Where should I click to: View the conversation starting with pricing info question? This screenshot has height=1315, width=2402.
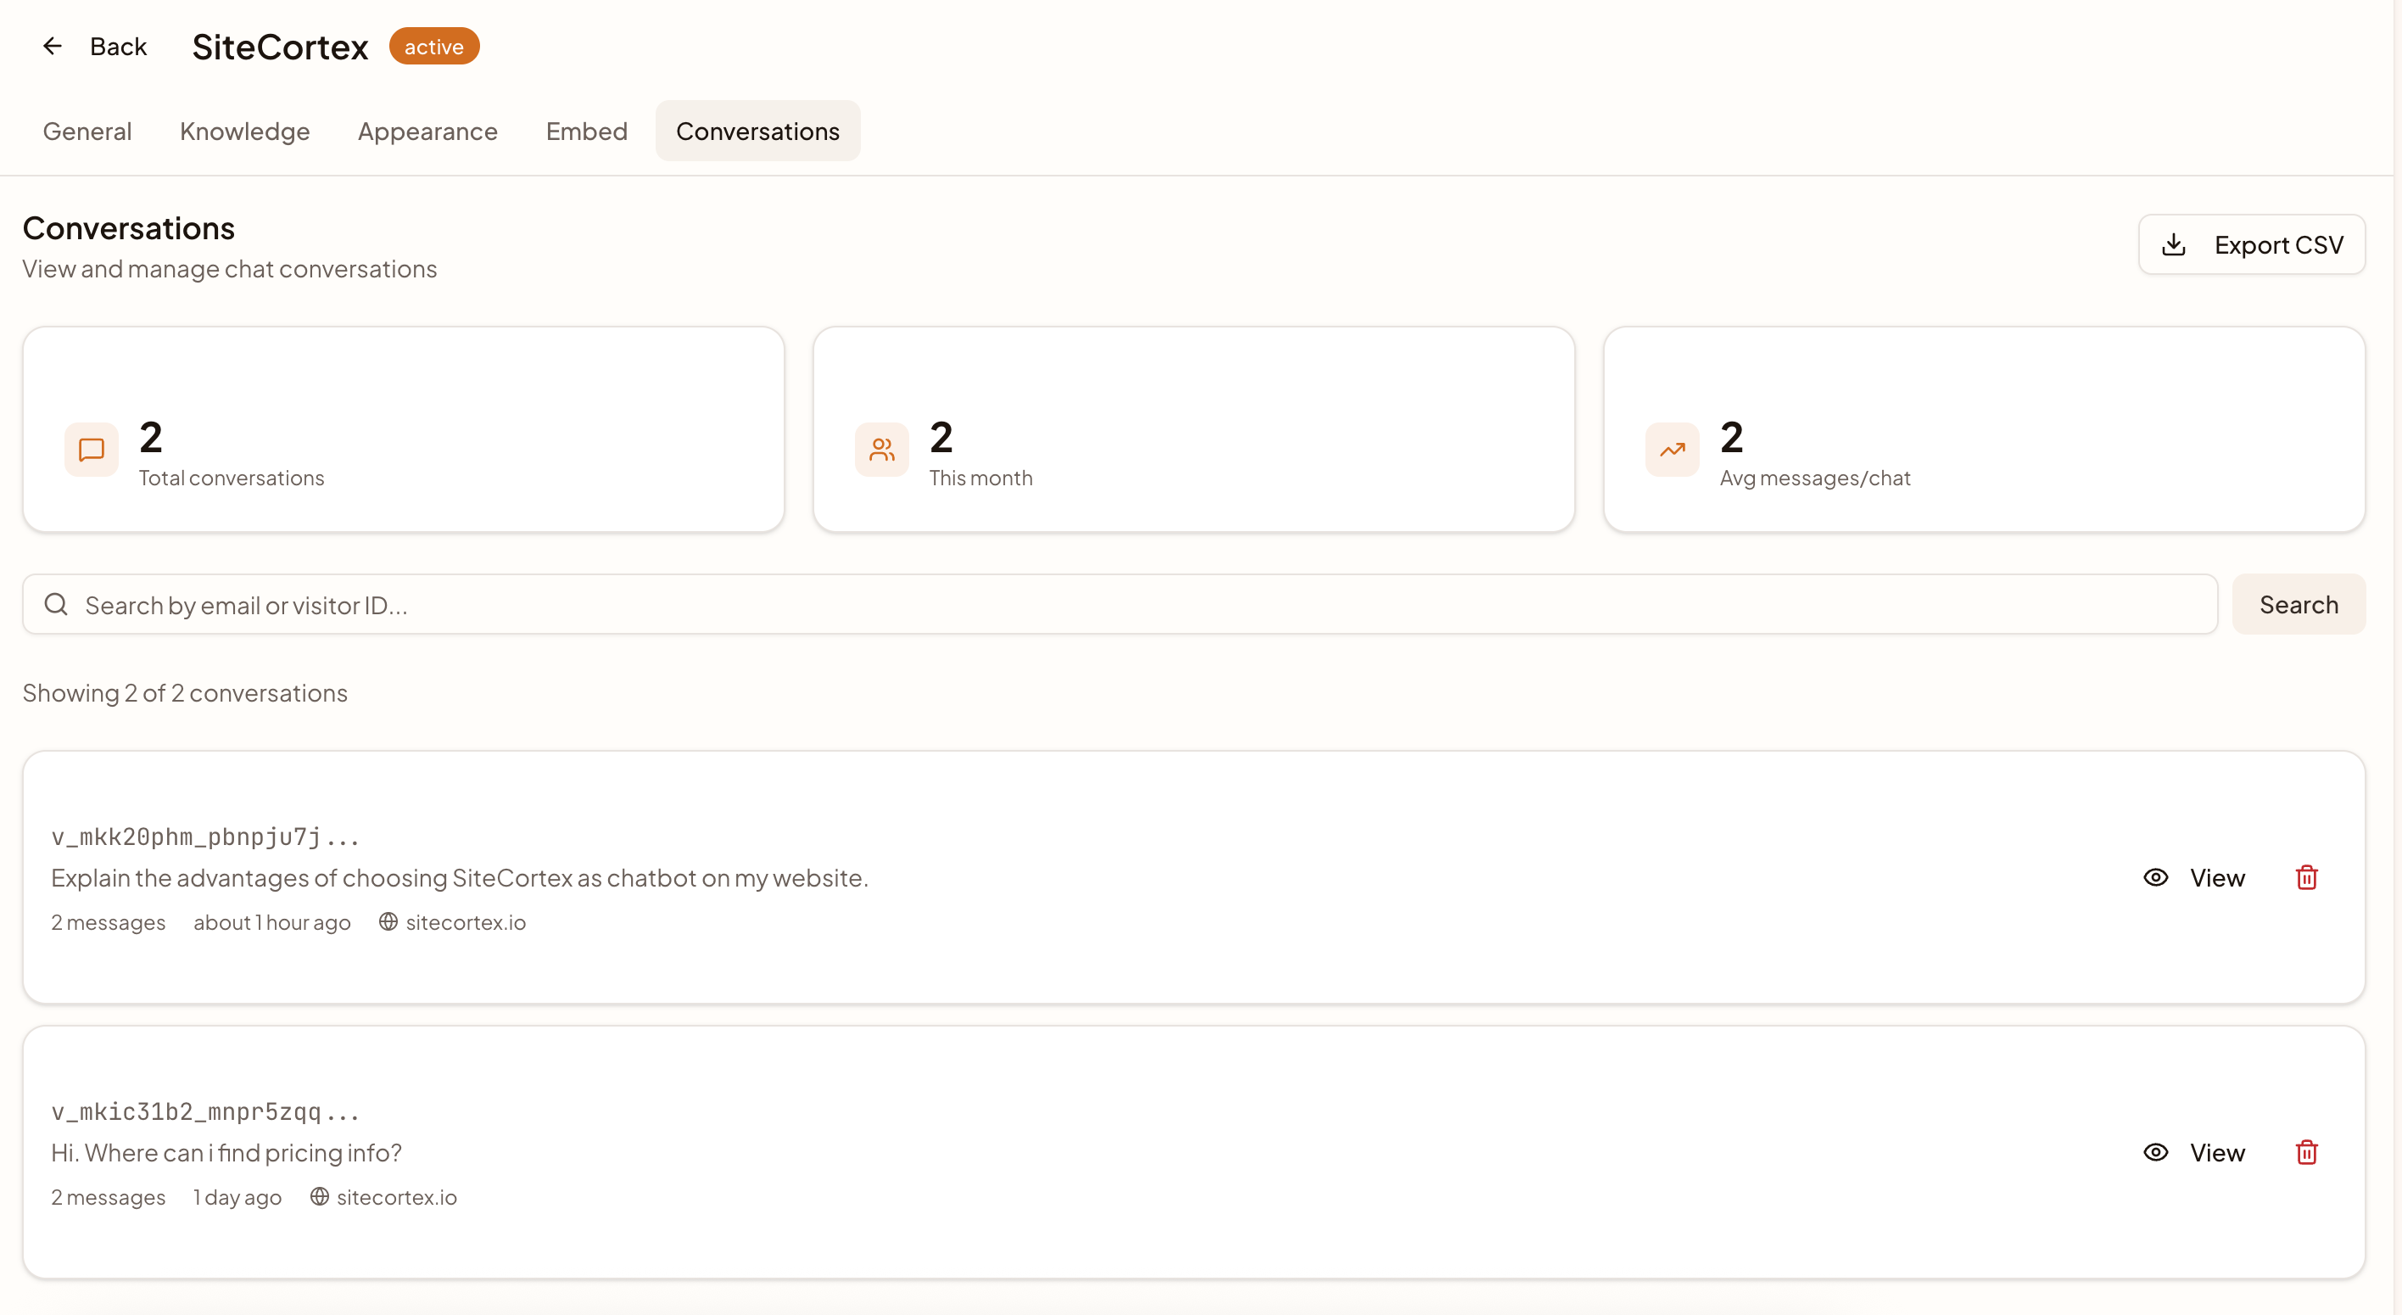click(2215, 1152)
